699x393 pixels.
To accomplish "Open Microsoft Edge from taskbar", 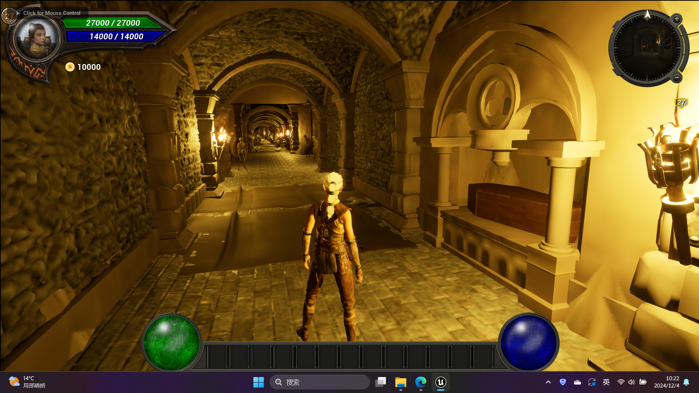I will (x=421, y=382).
